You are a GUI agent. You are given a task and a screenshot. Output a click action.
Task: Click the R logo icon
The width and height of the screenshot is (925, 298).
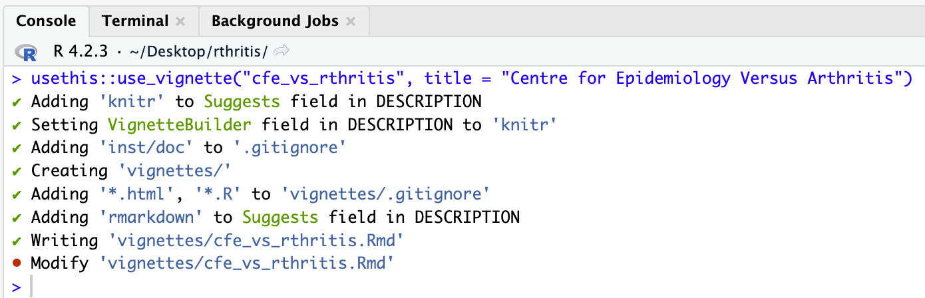pyautogui.click(x=28, y=52)
